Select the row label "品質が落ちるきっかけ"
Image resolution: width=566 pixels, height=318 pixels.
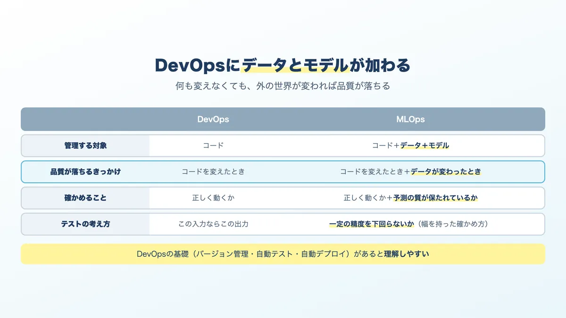click(86, 172)
